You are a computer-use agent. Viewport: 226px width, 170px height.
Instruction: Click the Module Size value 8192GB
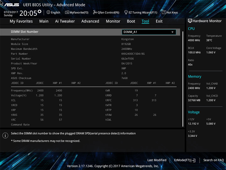click(126, 44)
